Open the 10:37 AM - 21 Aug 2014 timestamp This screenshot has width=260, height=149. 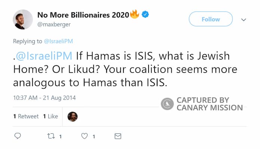pos(45,98)
